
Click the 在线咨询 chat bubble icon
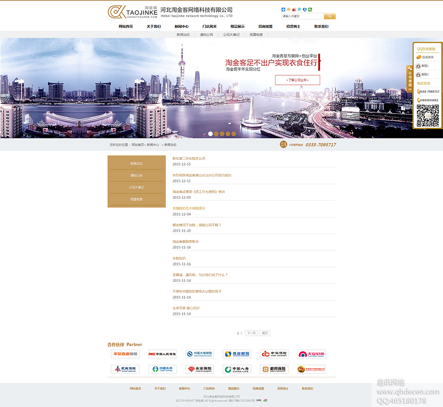[x=419, y=57]
